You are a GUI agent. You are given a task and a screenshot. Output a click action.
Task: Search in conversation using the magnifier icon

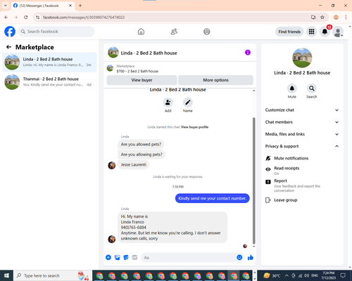coord(312,89)
